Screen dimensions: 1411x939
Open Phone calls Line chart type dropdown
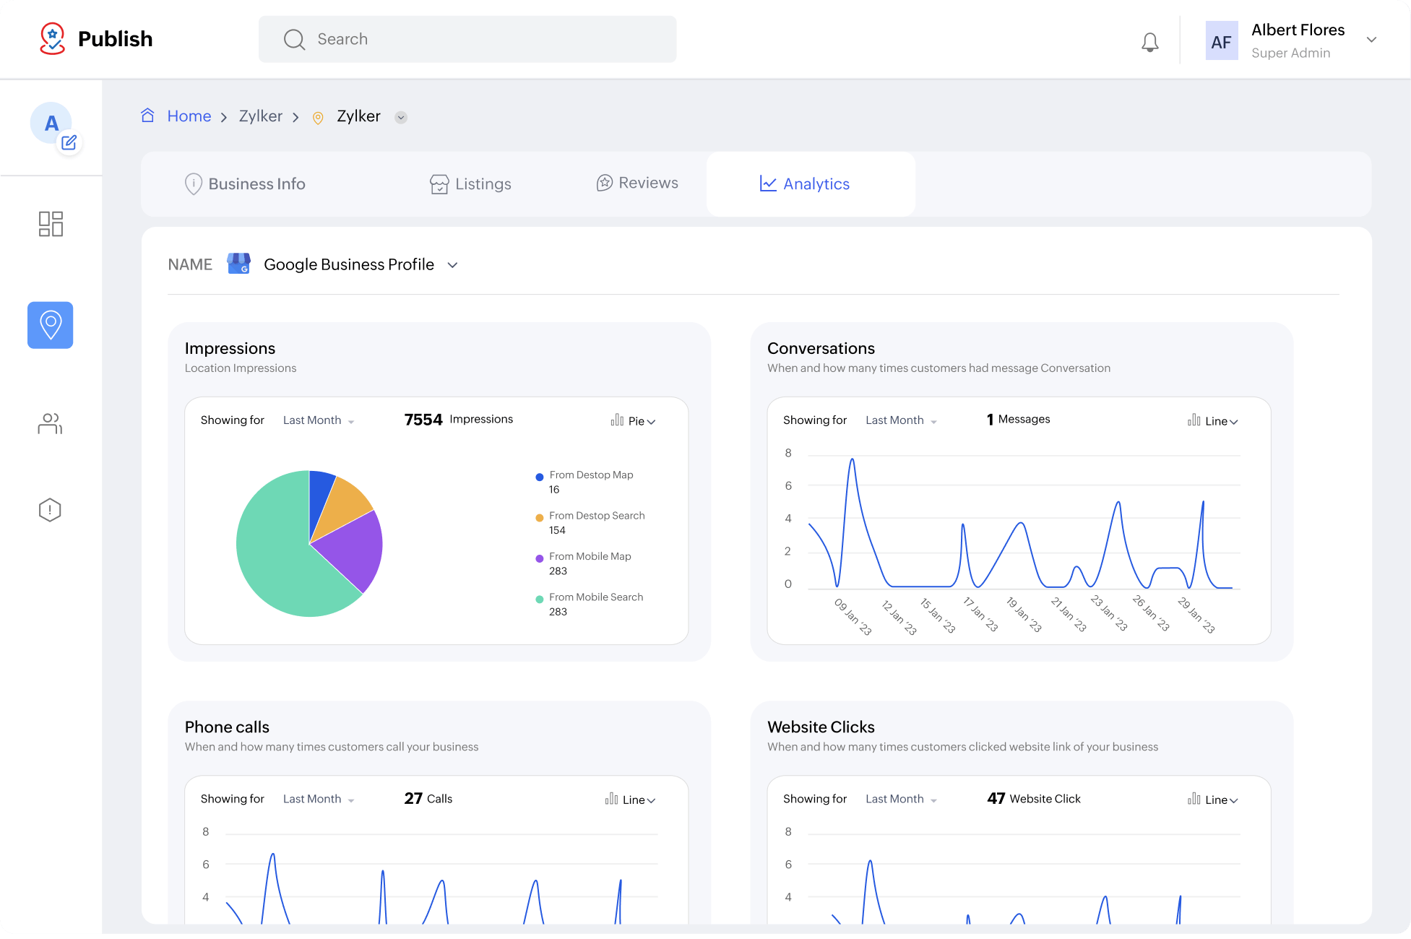[x=639, y=800]
